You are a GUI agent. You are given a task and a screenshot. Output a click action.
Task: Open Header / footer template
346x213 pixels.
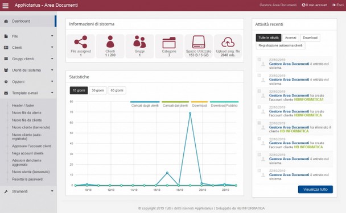click(23, 106)
